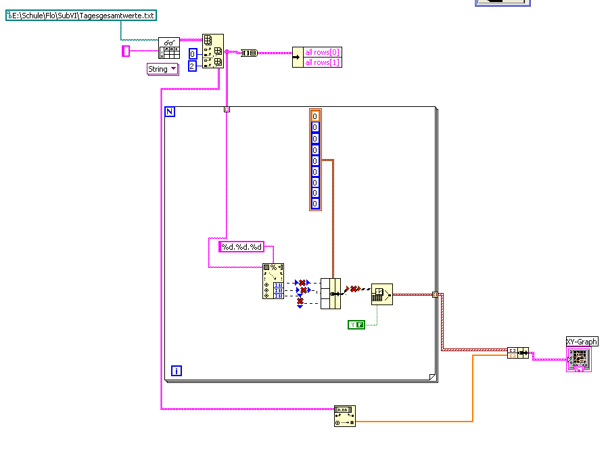Select the Scan From String function
Screen dimensions: 608x475
273,281
